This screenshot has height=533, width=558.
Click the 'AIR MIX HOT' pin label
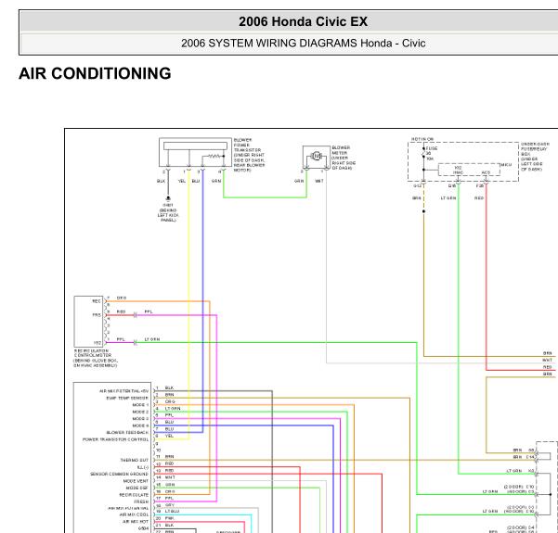[x=136, y=521]
